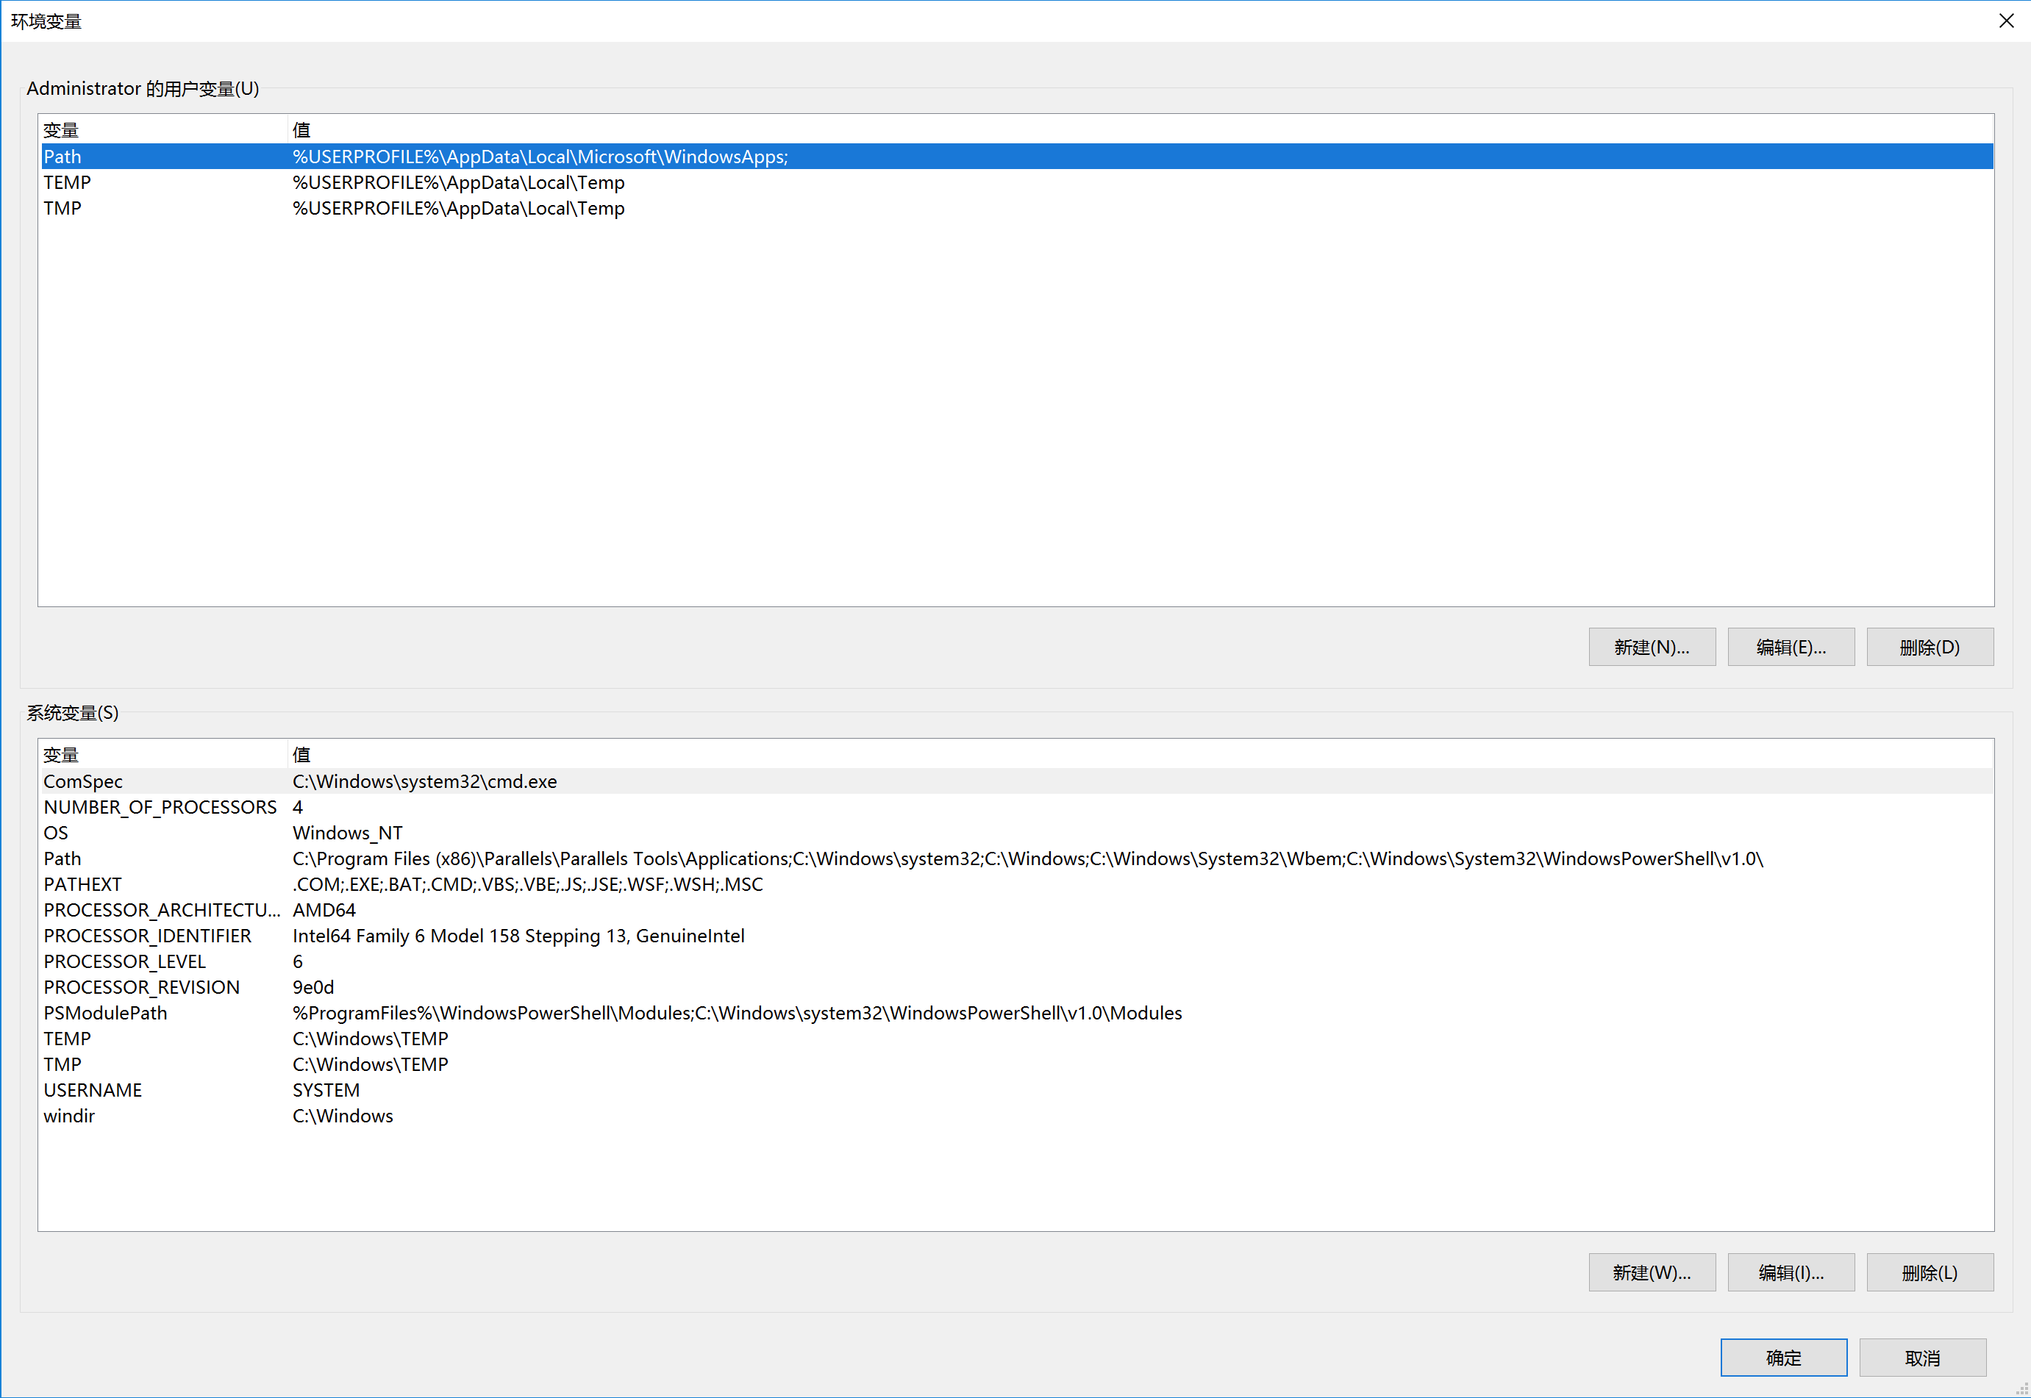This screenshot has height=1398, width=2031.
Task: Close the 环境变量 dialog window
Action: point(2005,21)
